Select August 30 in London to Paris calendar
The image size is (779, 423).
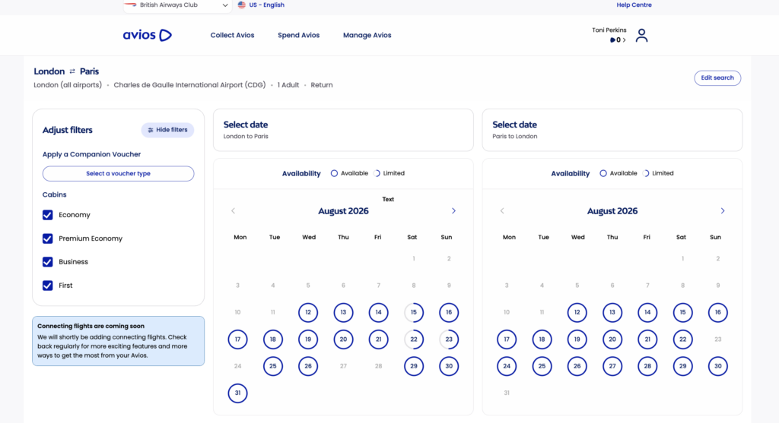[449, 366]
